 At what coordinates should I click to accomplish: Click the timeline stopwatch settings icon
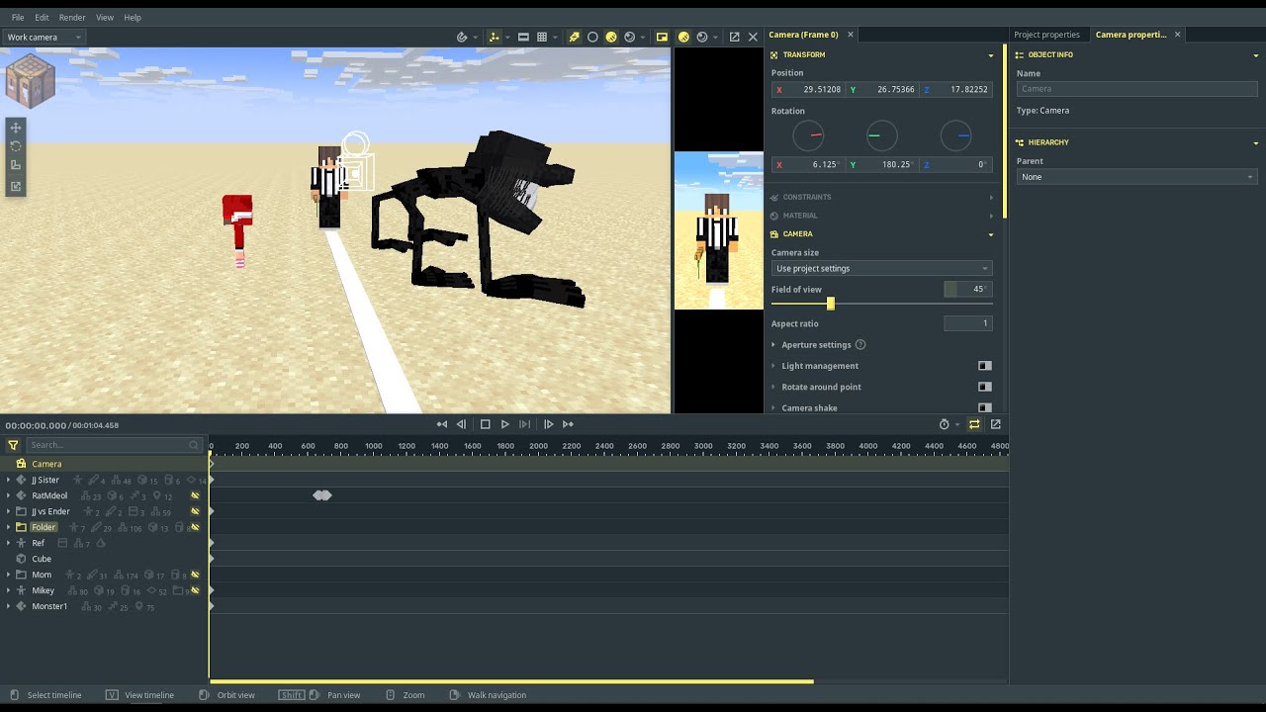pyautogui.click(x=945, y=424)
